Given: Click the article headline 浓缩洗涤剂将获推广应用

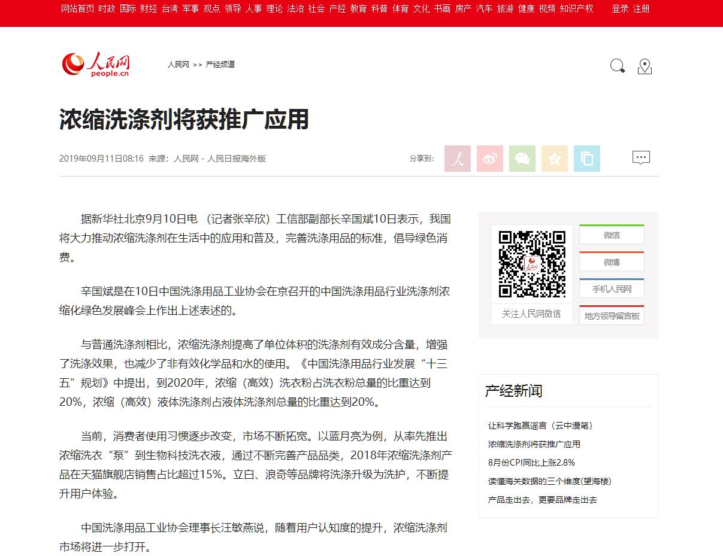Looking at the screenshot, I should tap(184, 120).
